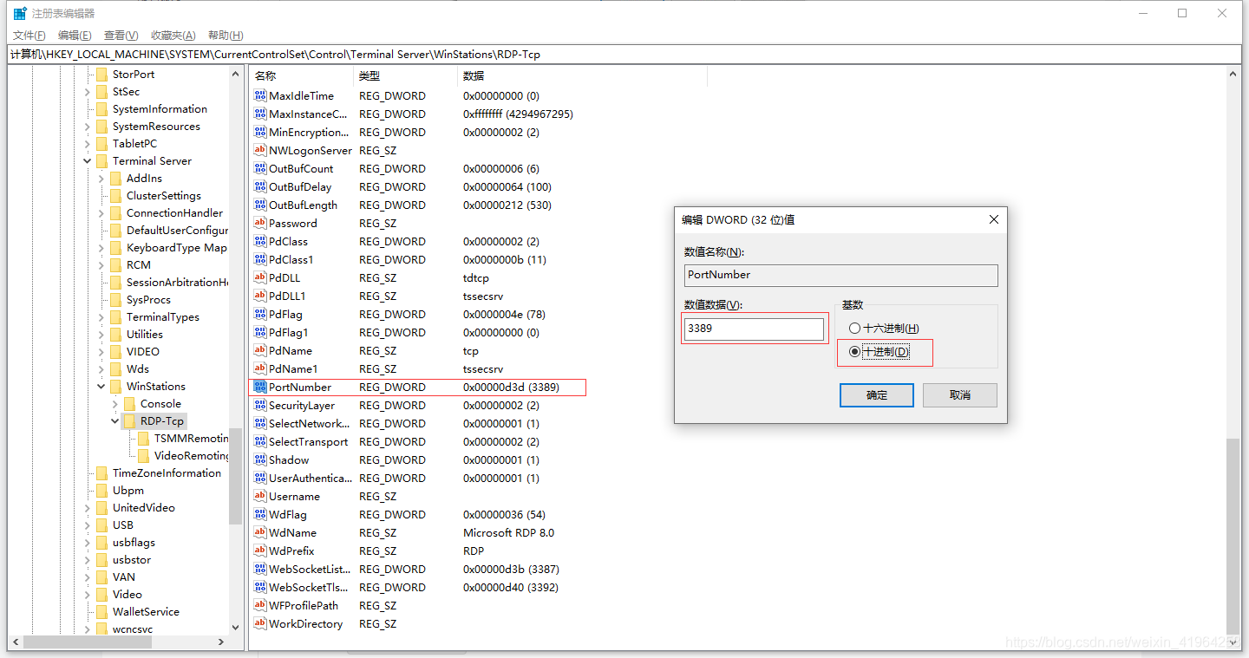Click the DWORD icon of PortNumber
The image size is (1249, 658).
point(260,387)
